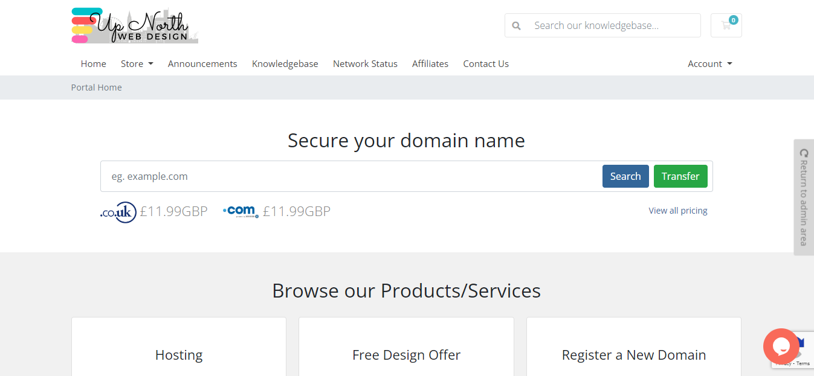This screenshot has height=376, width=814.
Task: Go to the Knowledgebase page
Action: pos(285,64)
